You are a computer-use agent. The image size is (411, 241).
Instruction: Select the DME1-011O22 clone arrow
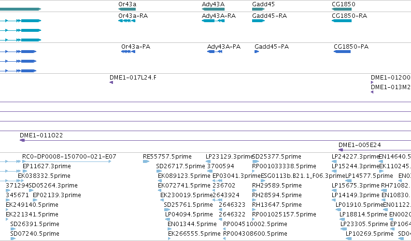(22, 140)
